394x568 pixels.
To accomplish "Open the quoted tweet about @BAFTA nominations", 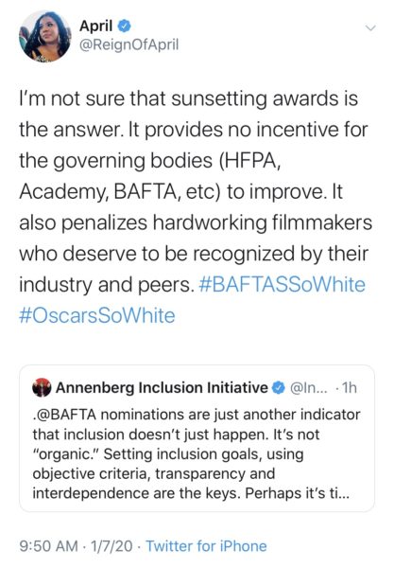I will [197, 438].
